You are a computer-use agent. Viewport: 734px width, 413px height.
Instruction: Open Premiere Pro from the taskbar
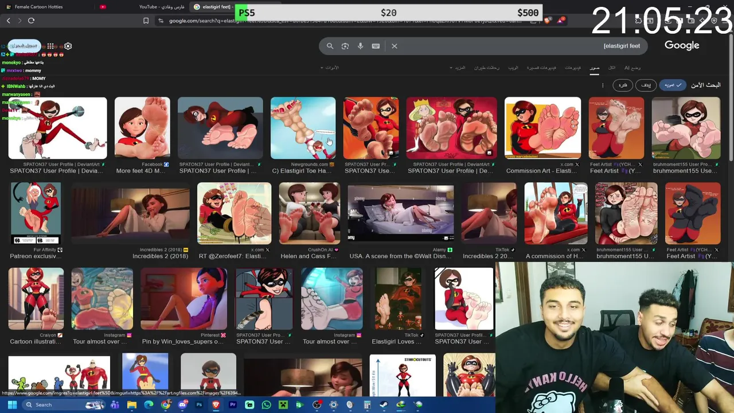(233, 405)
